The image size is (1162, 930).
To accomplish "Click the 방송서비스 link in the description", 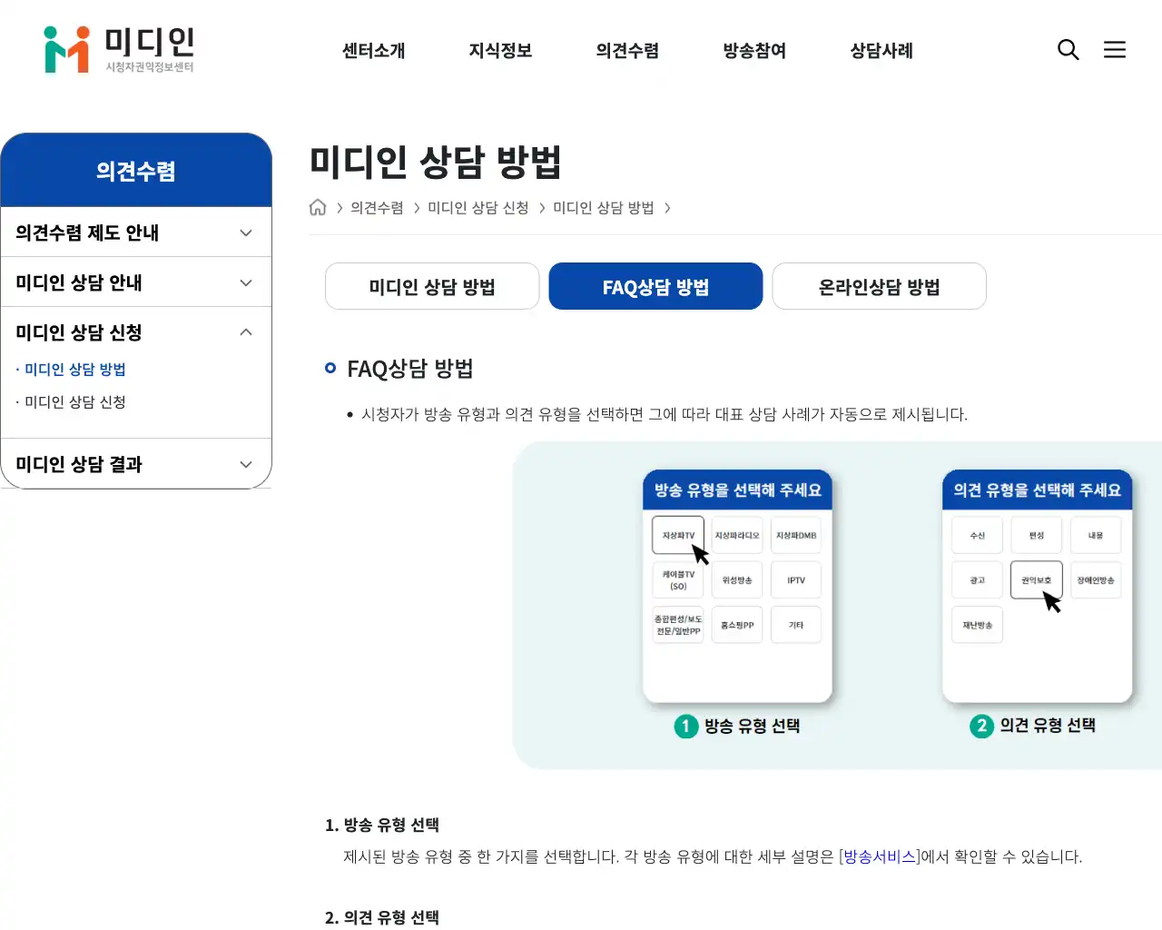I will coord(878,856).
